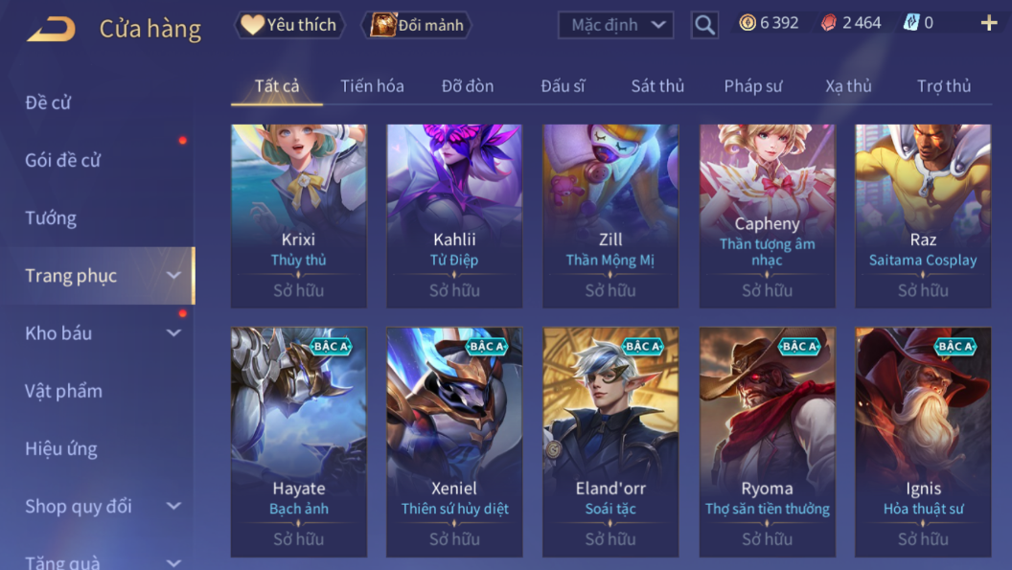This screenshot has height=570, width=1012.
Task: Switch to the Tiến hóa tab
Action: pyautogui.click(x=372, y=86)
